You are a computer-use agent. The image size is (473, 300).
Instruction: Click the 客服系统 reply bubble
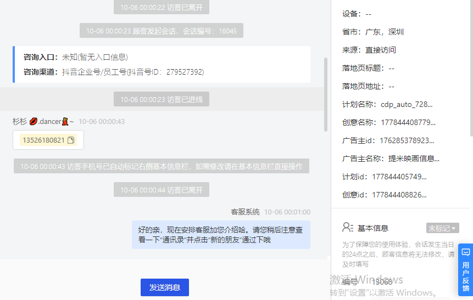pos(221,235)
